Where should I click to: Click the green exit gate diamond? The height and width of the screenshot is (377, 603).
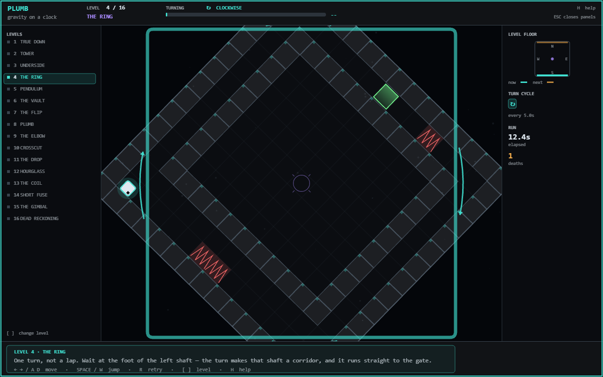(386, 97)
